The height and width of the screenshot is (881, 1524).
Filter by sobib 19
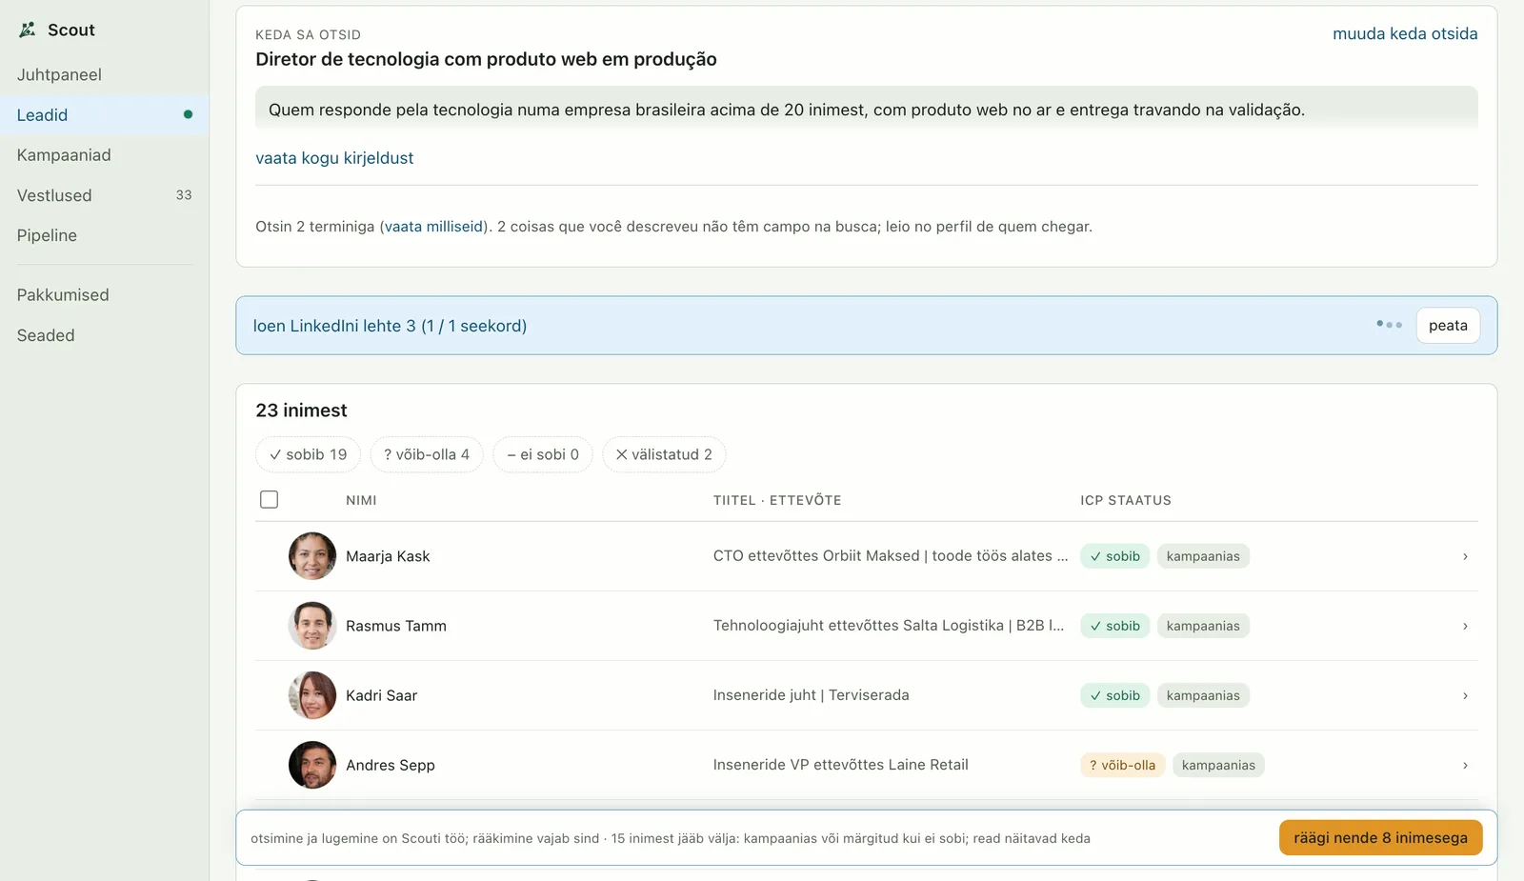pos(308,454)
